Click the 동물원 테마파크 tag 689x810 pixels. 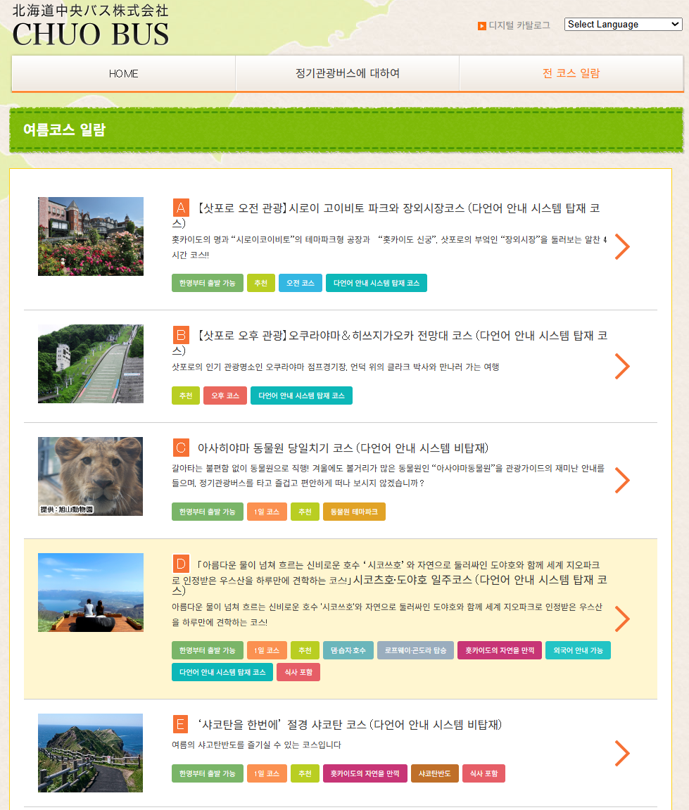354,512
